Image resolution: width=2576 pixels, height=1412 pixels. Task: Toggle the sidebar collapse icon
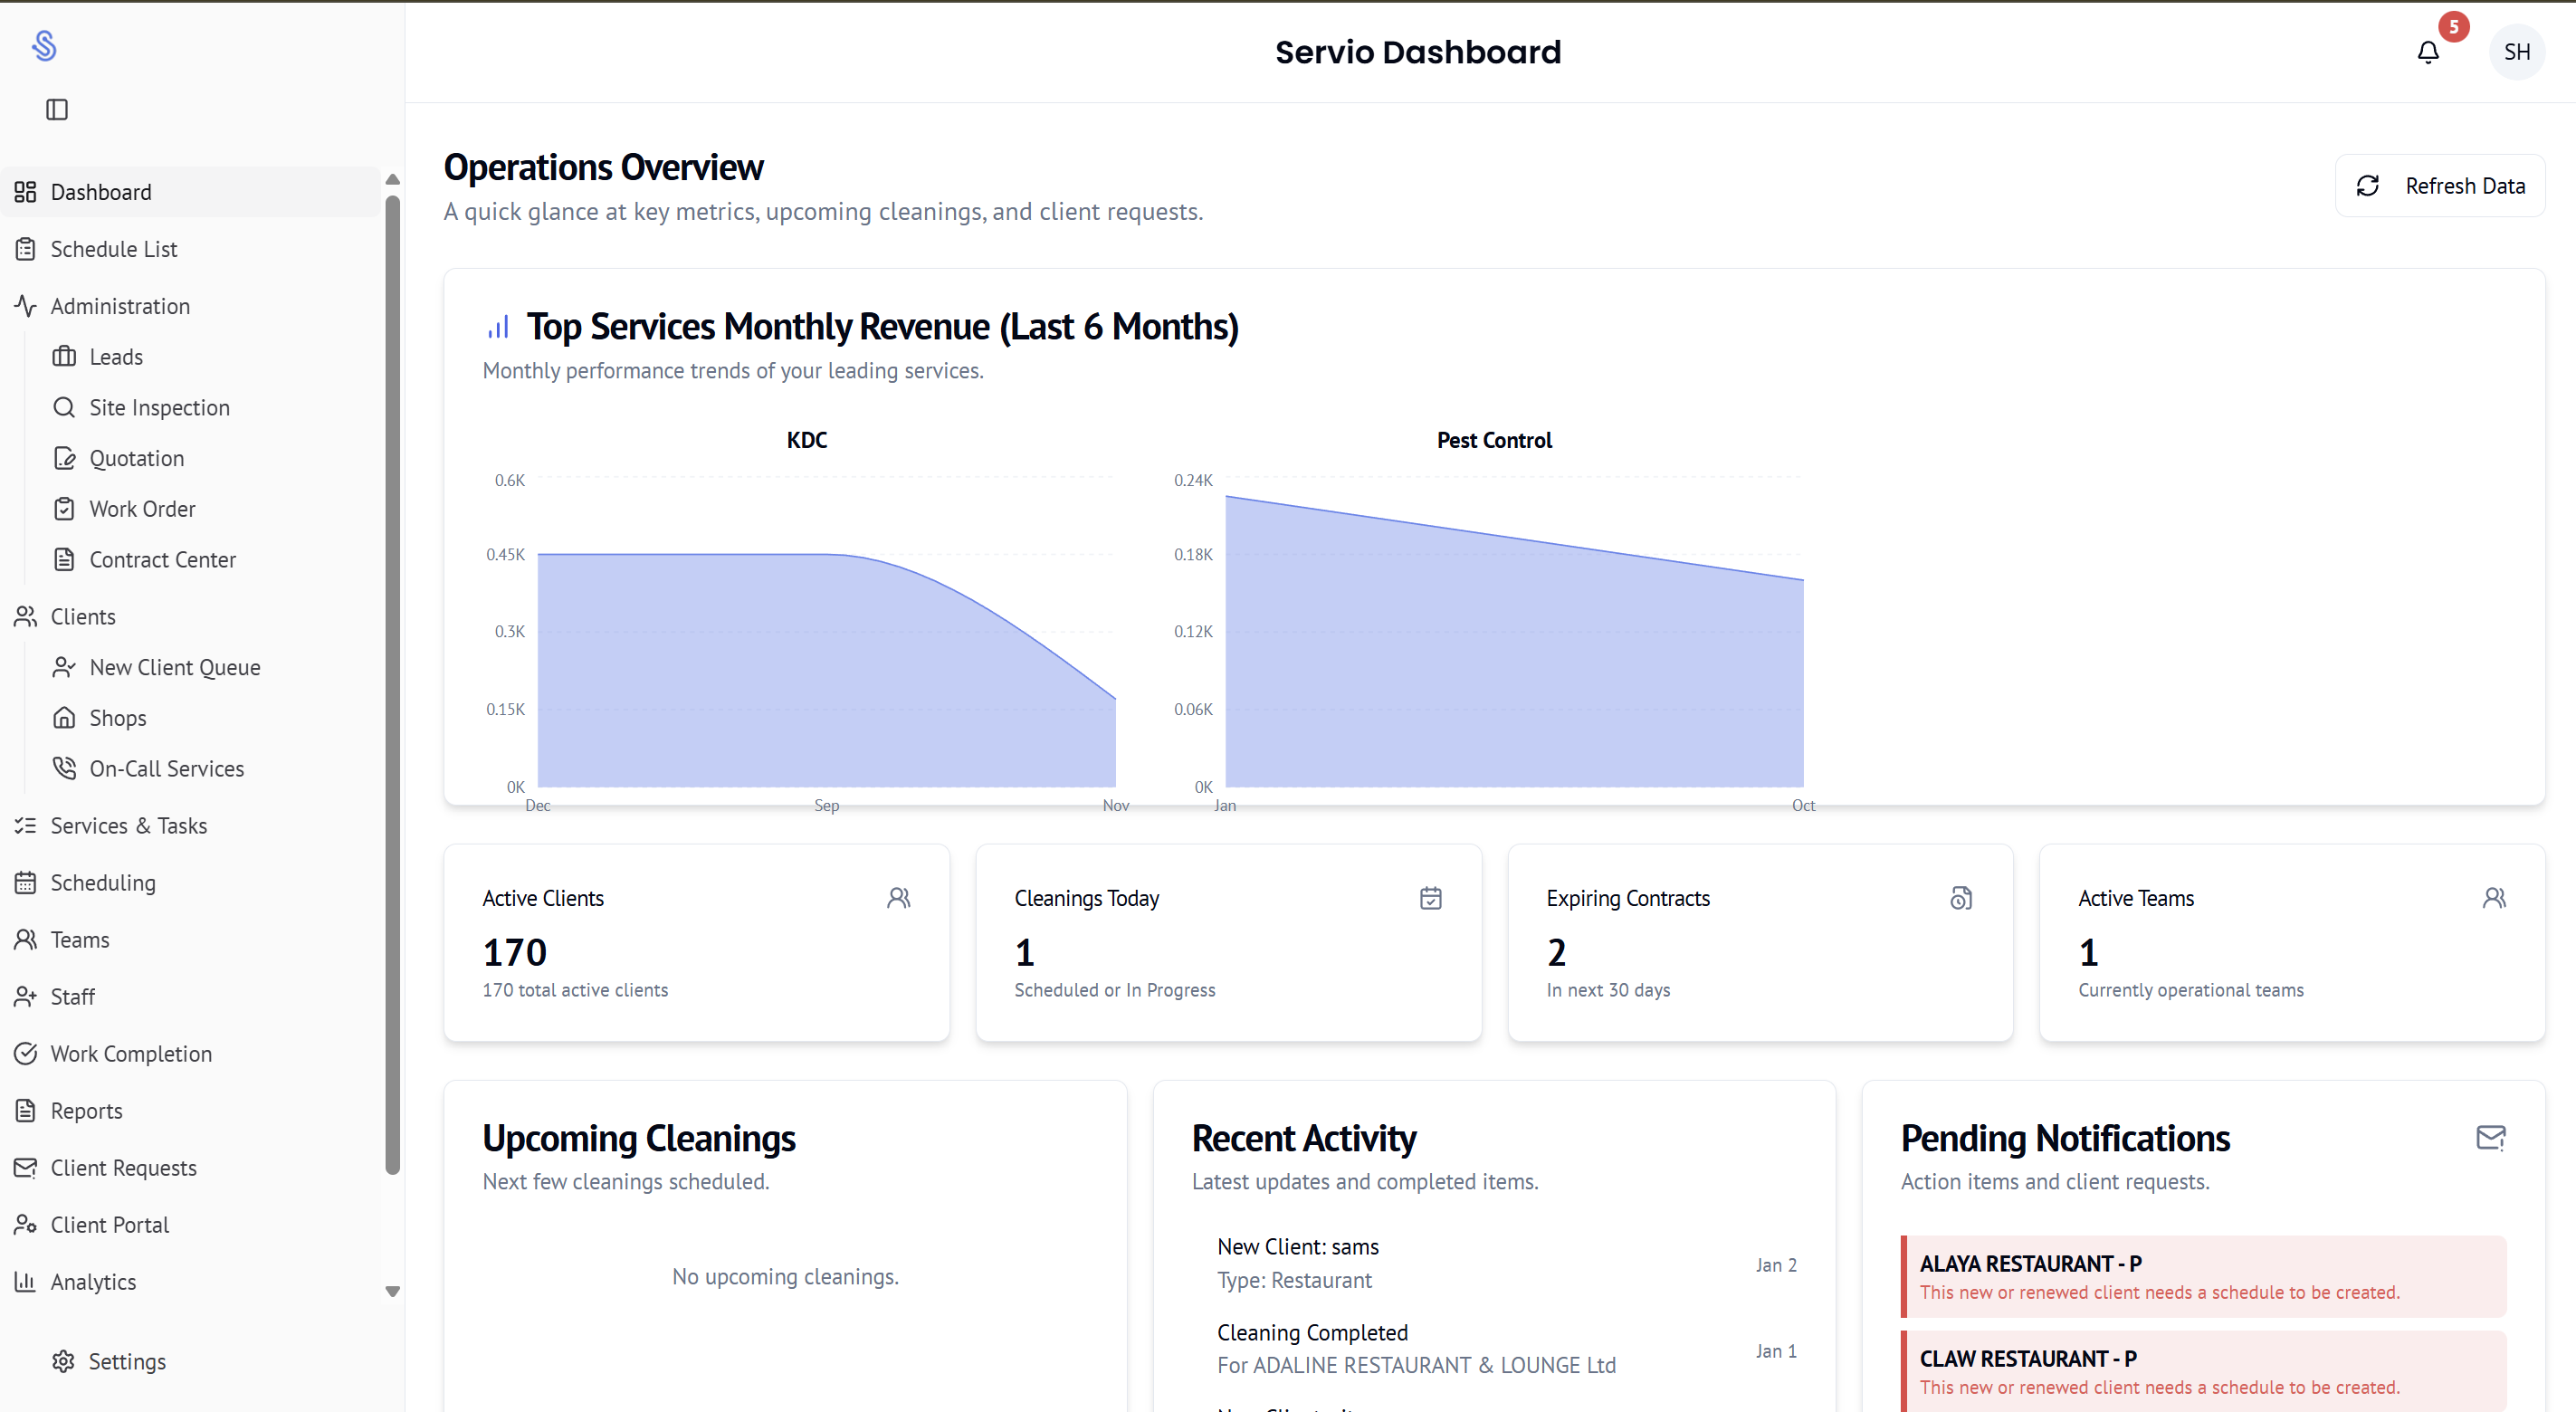point(57,109)
